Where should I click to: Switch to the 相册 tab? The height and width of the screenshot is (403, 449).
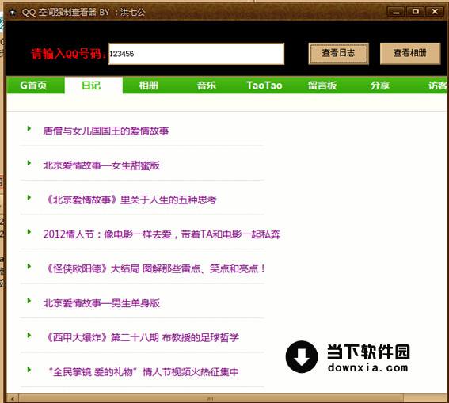(x=149, y=86)
